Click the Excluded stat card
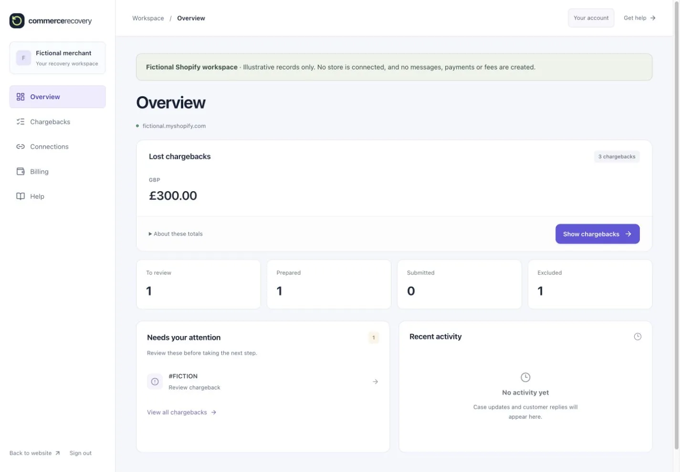The image size is (680, 472). pos(590,284)
